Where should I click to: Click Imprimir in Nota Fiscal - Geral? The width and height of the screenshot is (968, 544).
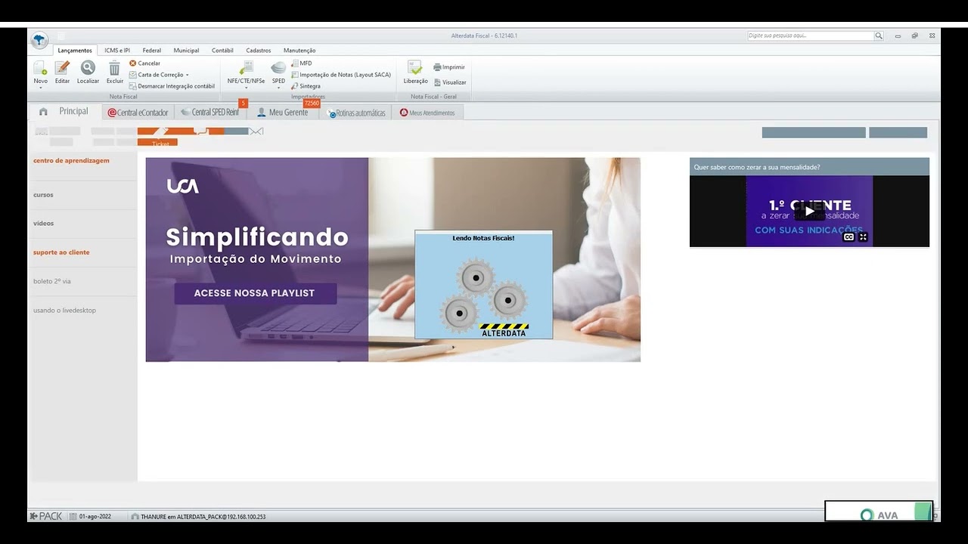point(448,67)
